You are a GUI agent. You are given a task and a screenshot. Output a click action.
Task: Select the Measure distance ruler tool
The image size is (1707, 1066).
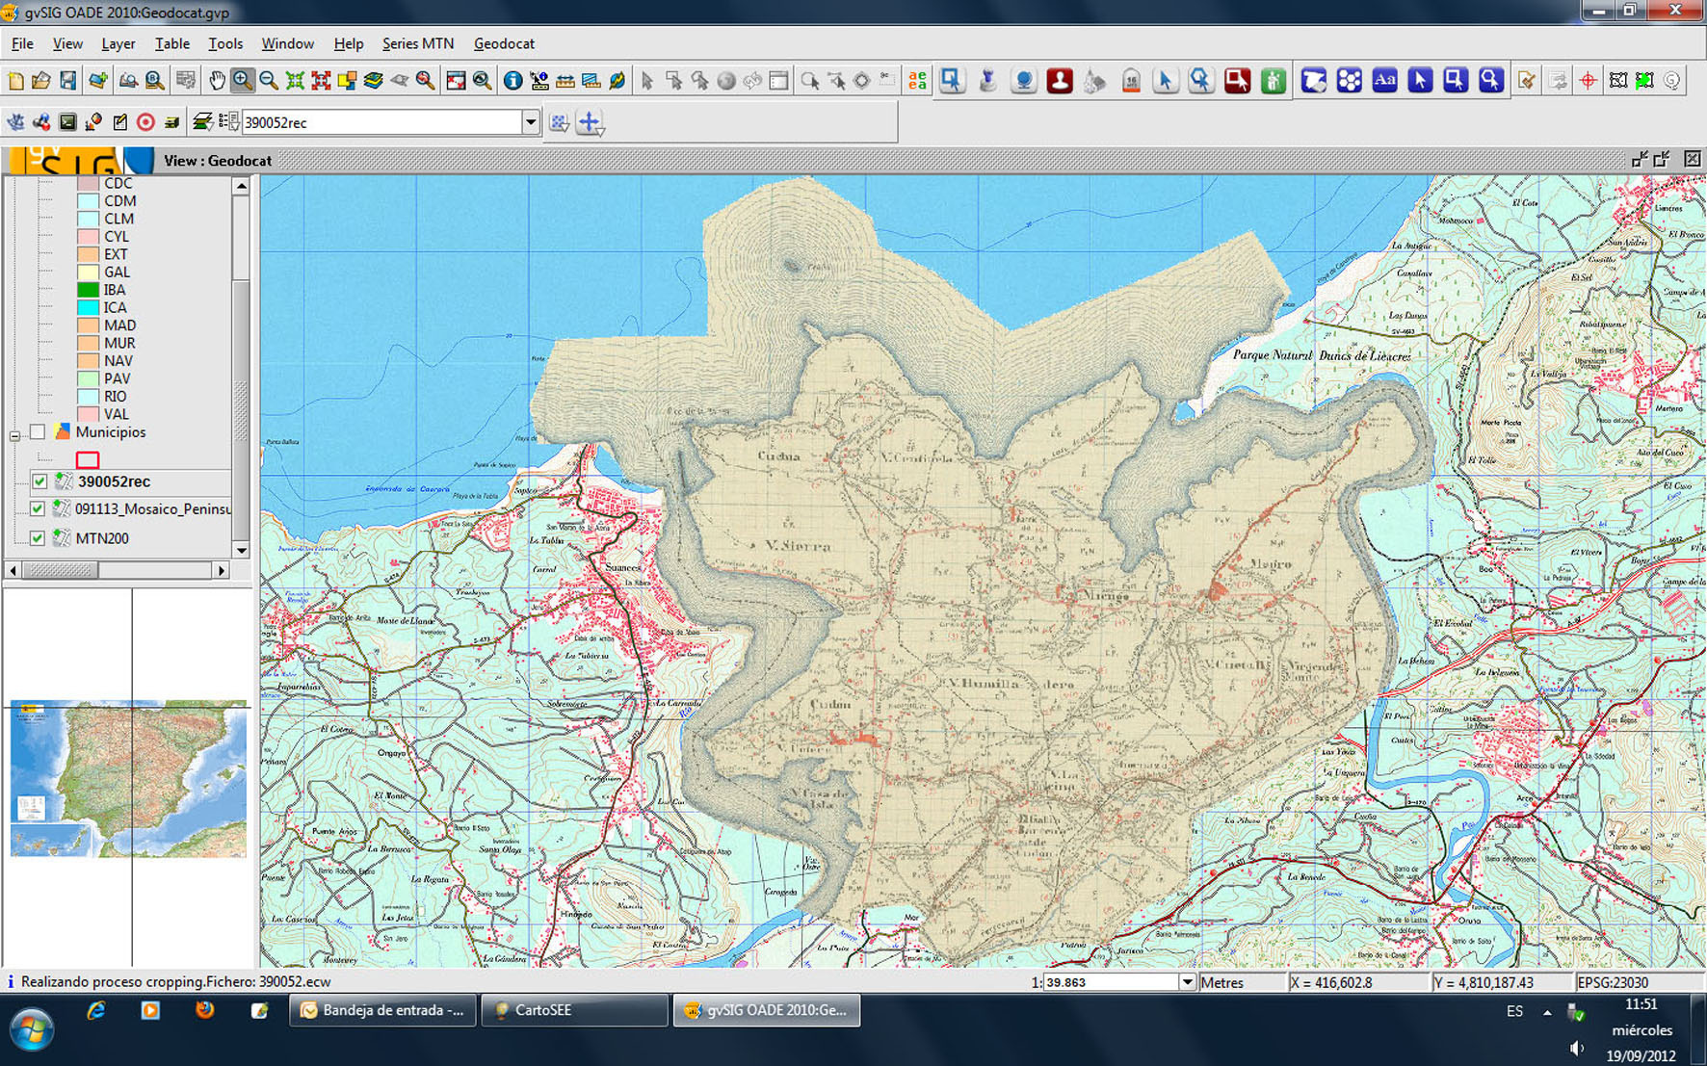click(x=565, y=81)
